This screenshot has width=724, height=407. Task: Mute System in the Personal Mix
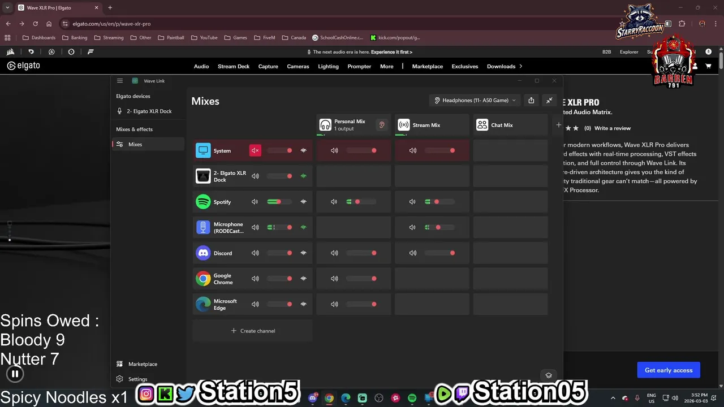334,150
